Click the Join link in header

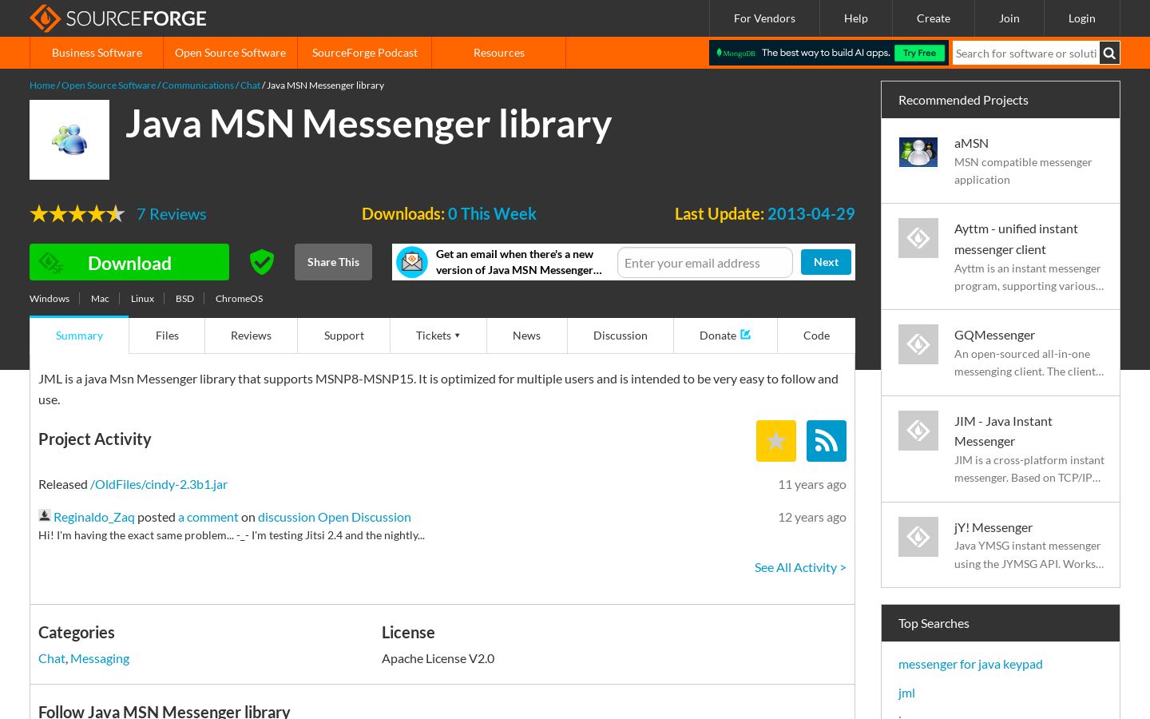tap(1009, 18)
